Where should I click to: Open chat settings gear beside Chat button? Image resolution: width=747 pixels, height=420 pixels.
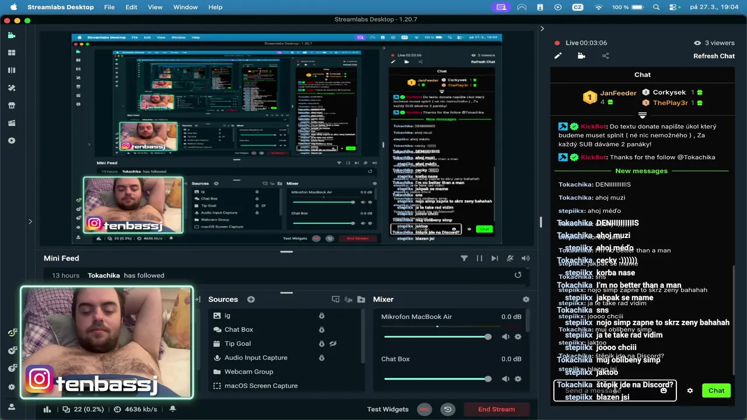[x=690, y=391]
